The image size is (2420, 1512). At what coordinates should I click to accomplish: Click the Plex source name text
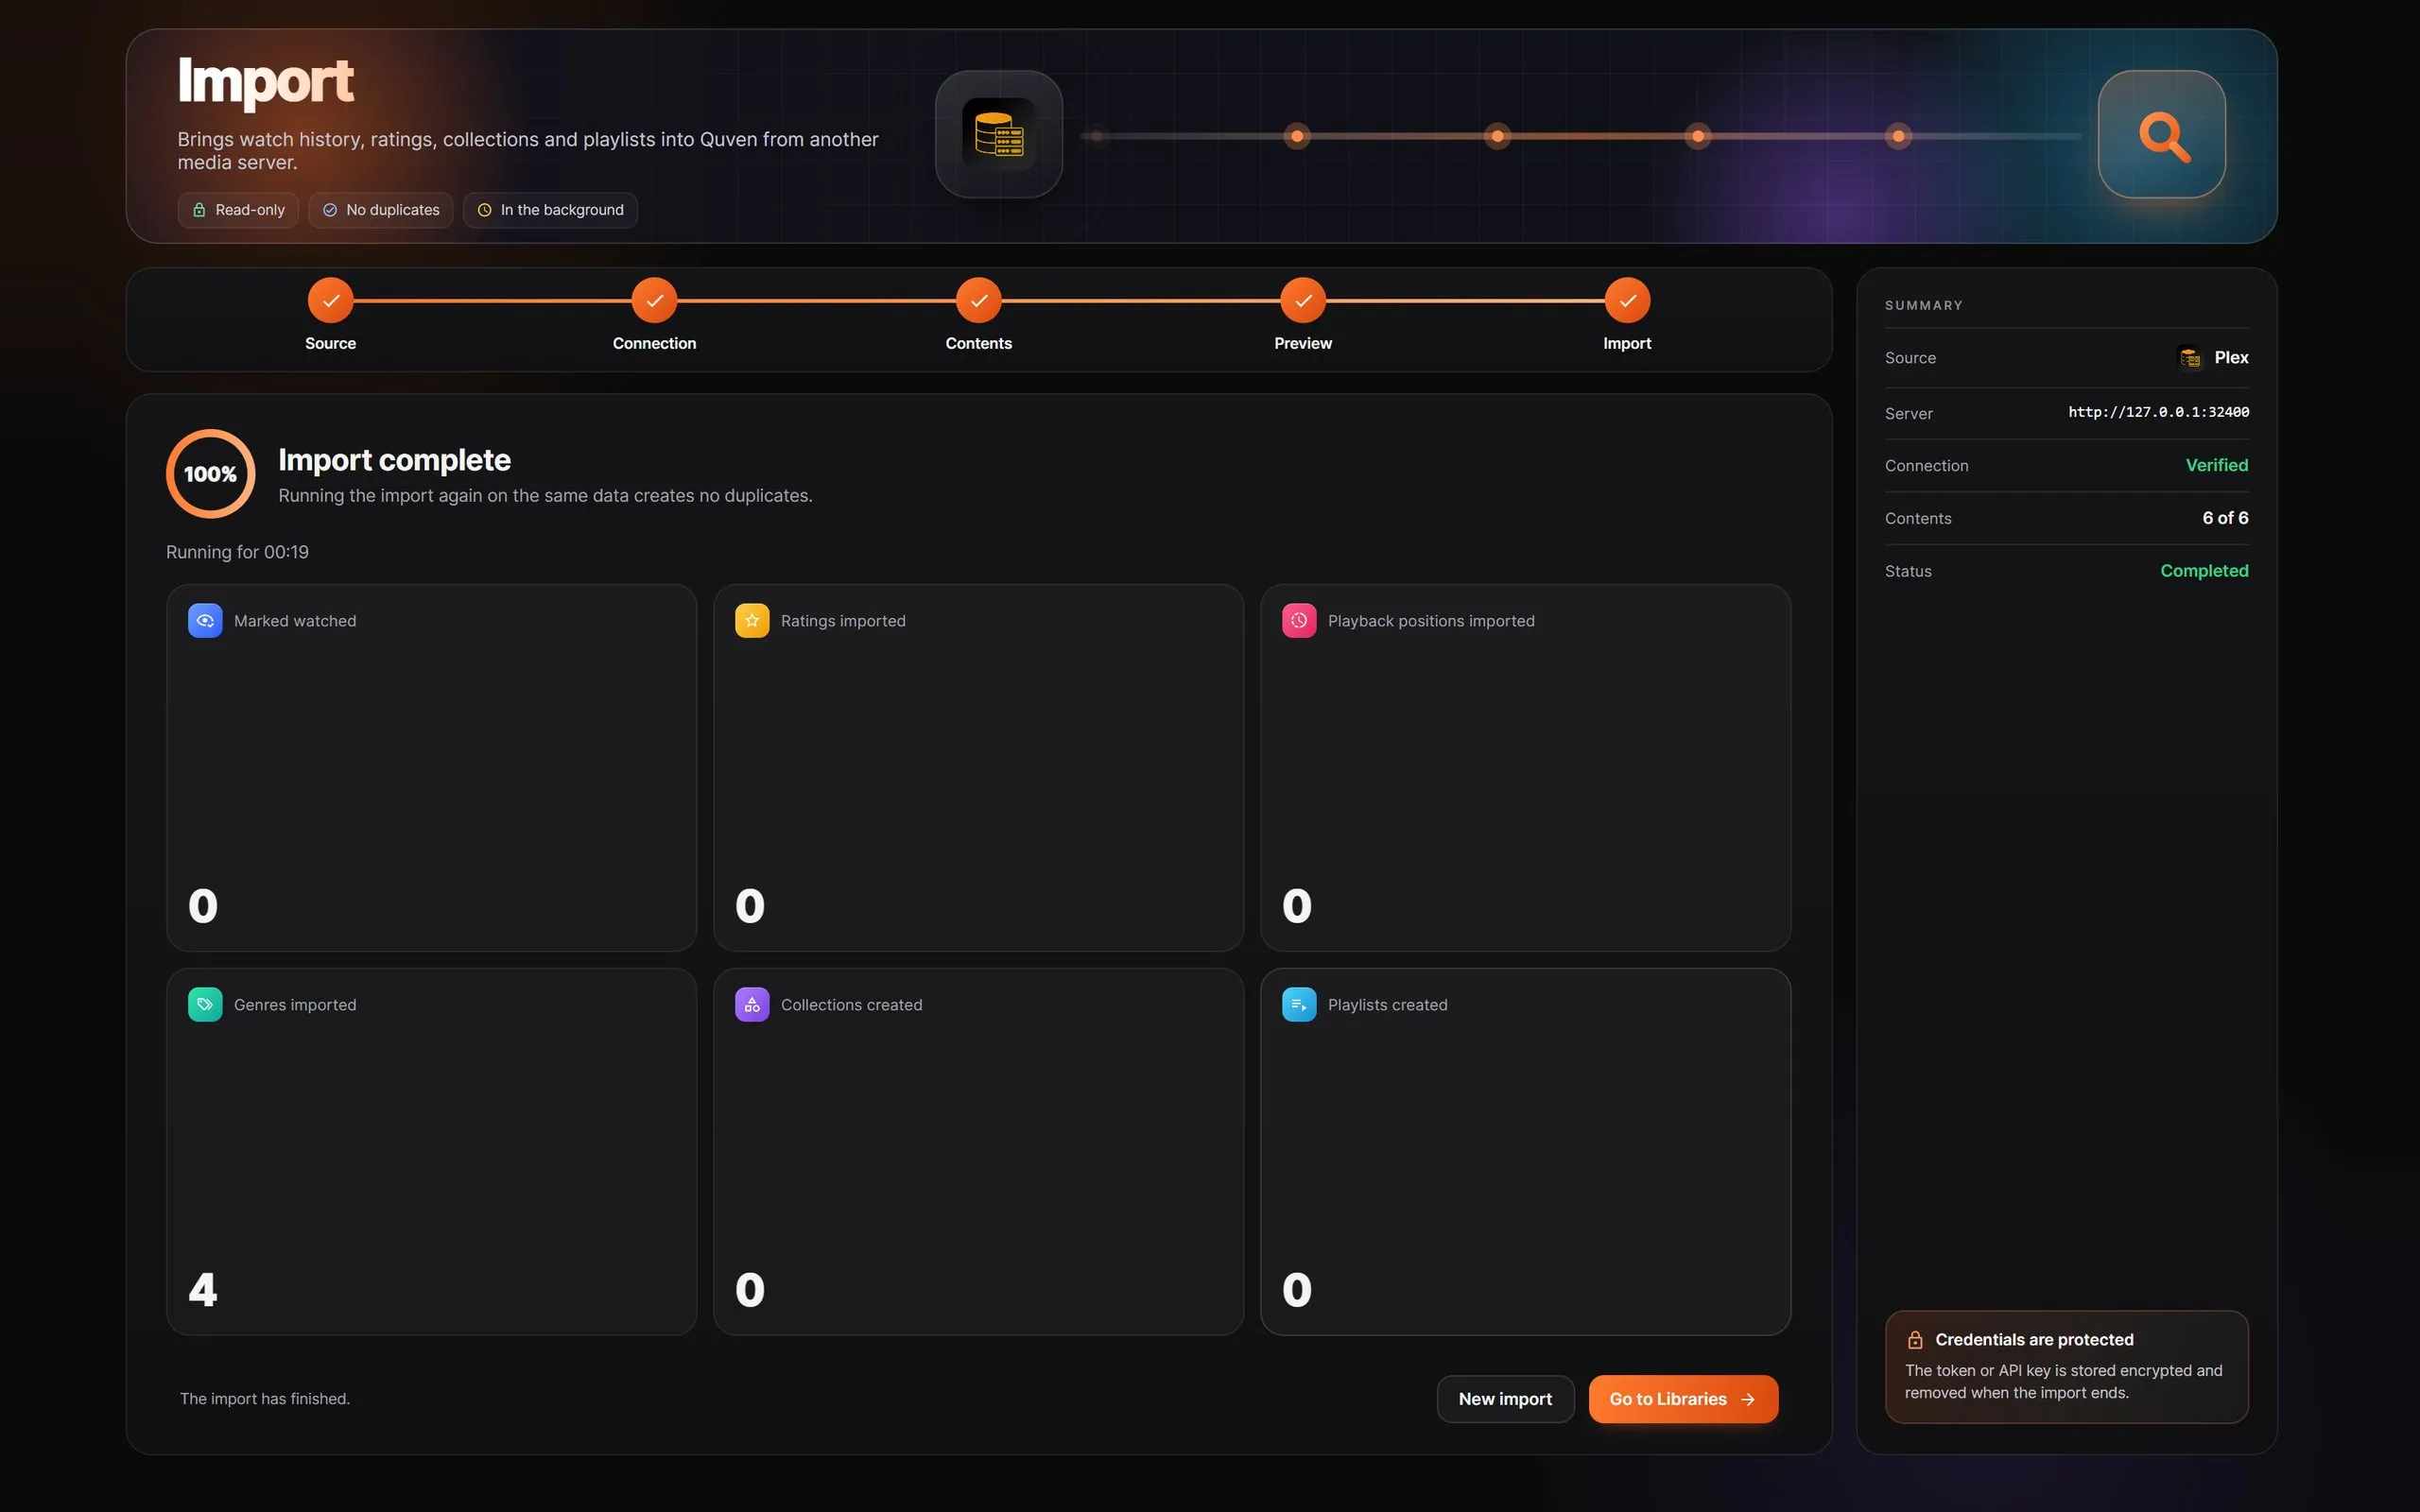click(2231, 357)
